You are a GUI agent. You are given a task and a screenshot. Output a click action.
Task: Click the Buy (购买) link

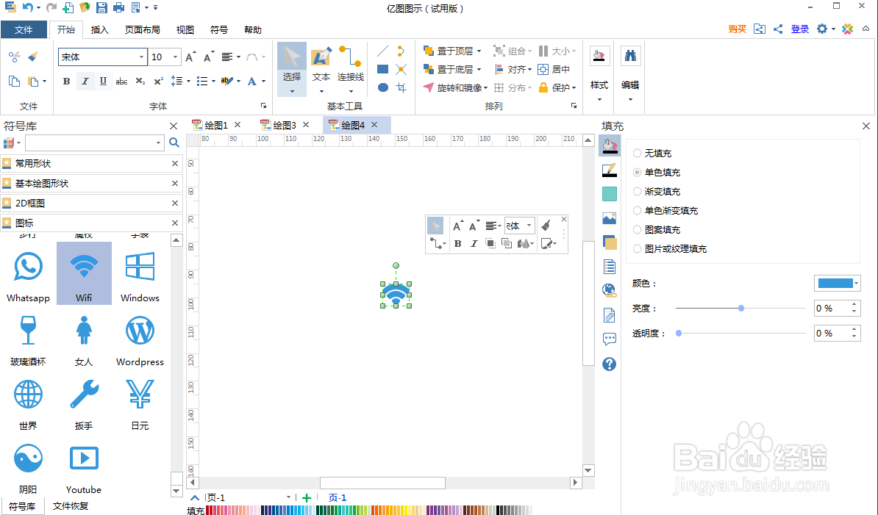[738, 29]
